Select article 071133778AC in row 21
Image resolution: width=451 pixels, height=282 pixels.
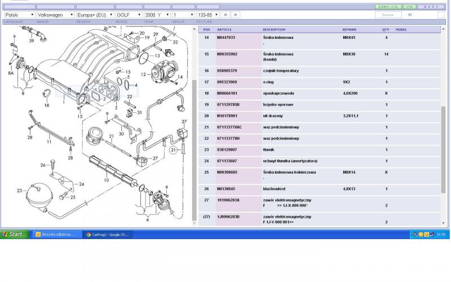tap(229, 127)
